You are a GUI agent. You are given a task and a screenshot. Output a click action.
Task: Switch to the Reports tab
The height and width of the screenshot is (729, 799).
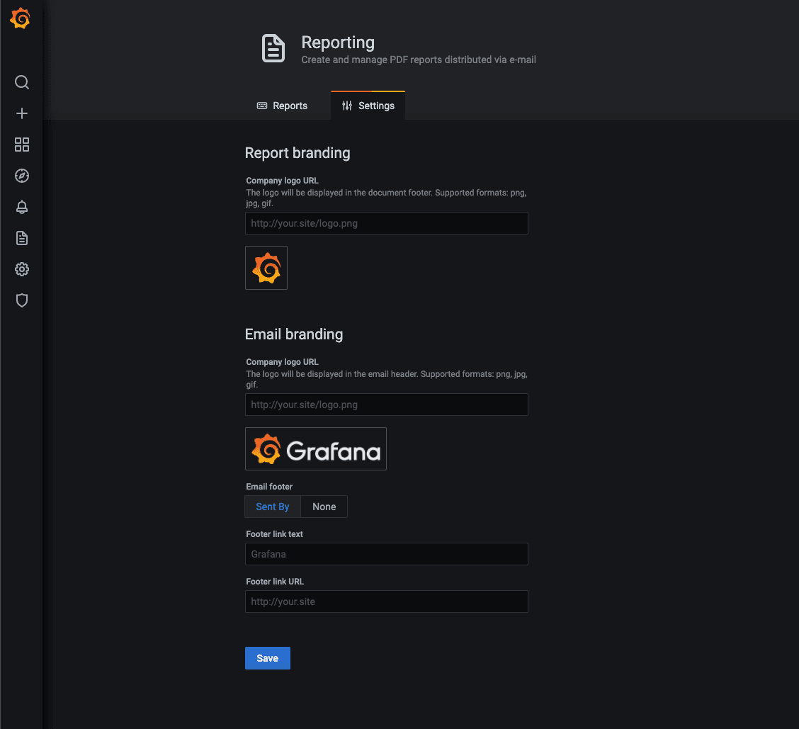coord(282,106)
